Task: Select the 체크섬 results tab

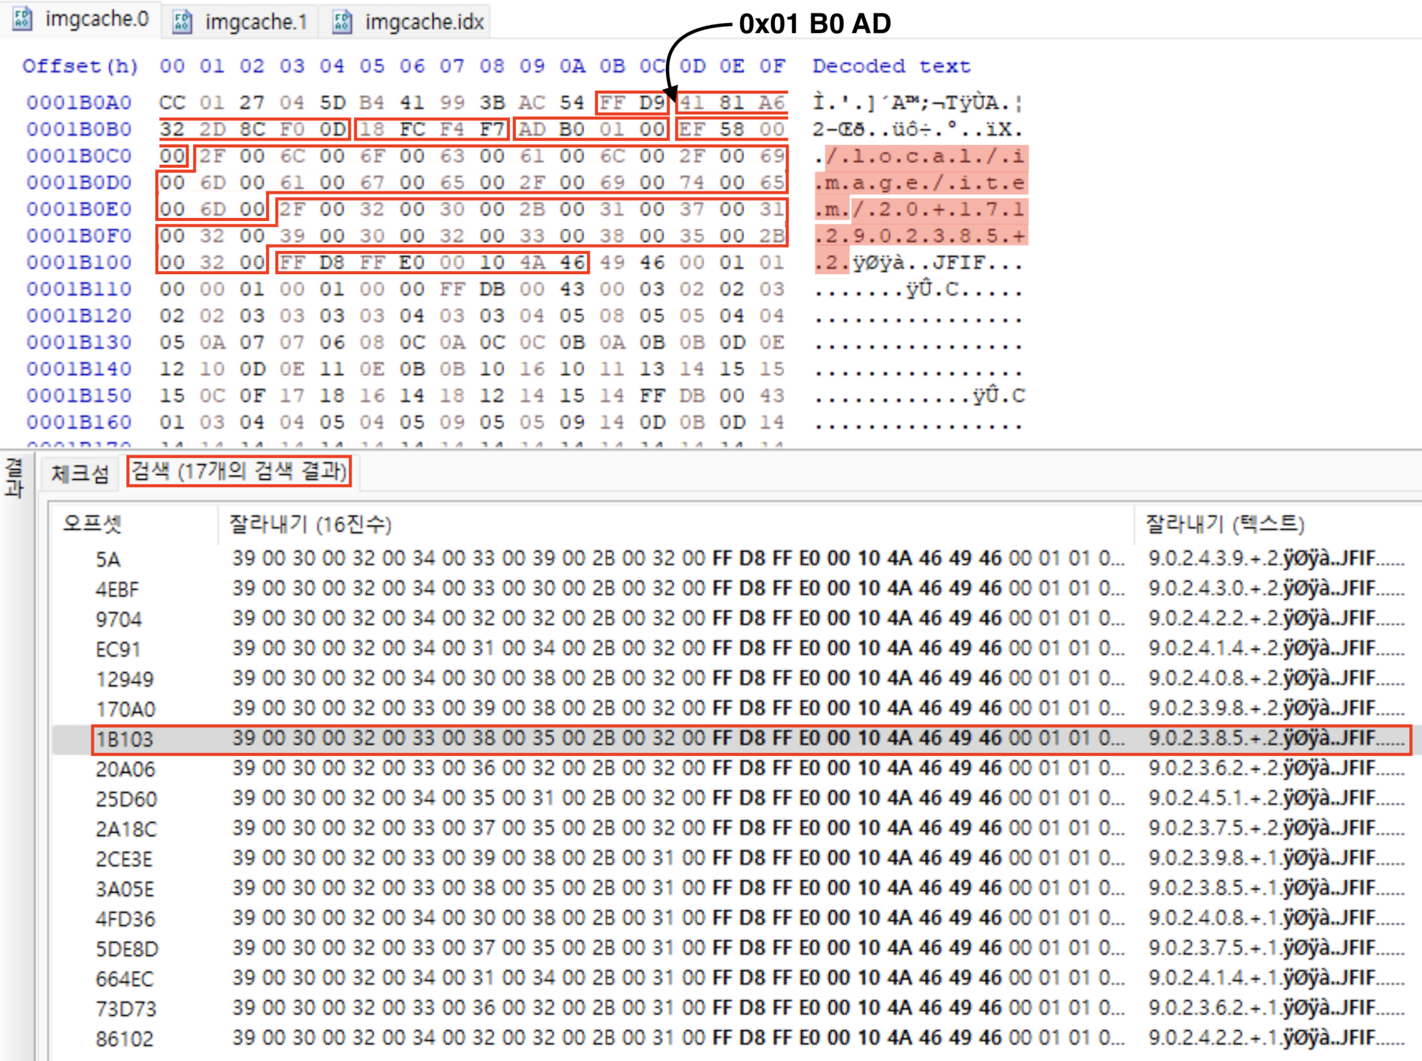Action: [x=80, y=474]
